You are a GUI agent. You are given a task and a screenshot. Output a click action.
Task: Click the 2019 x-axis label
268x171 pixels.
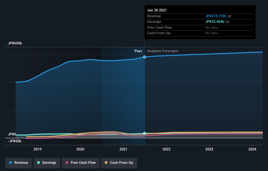point(38,149)
